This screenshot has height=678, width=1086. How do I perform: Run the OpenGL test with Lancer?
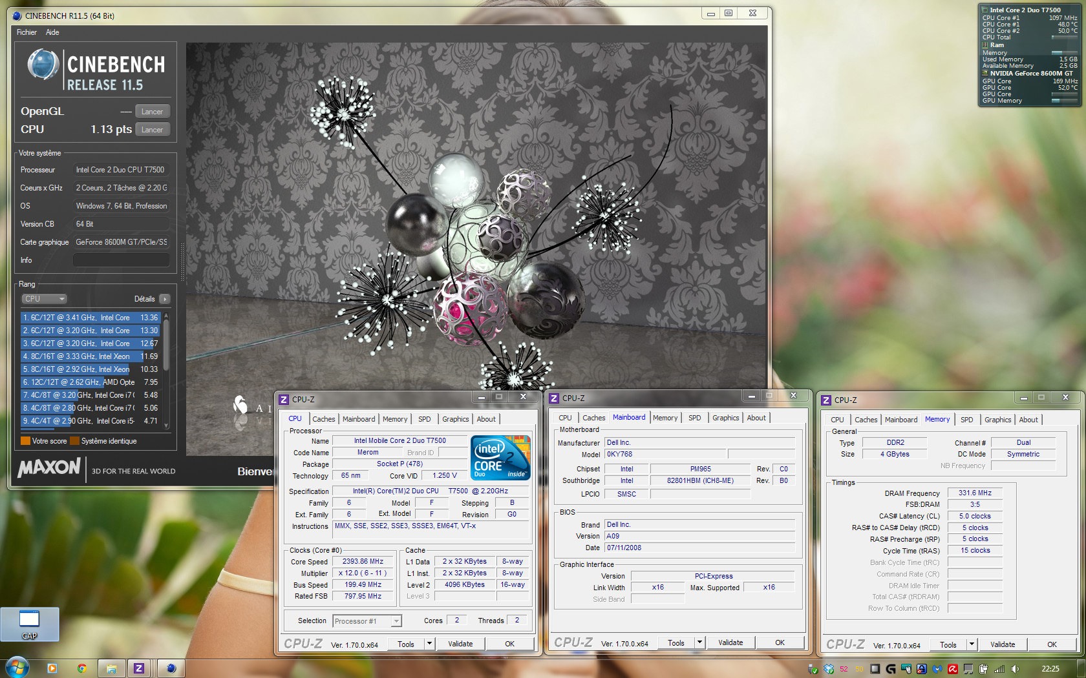[x=153, y=112]
